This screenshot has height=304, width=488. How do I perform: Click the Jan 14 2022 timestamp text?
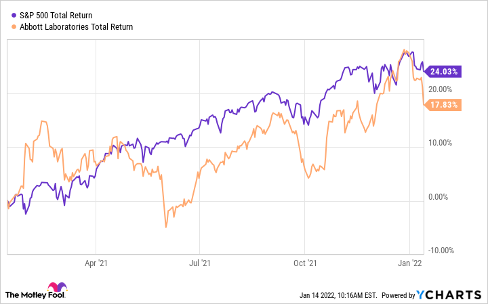(x=338, y=295)
